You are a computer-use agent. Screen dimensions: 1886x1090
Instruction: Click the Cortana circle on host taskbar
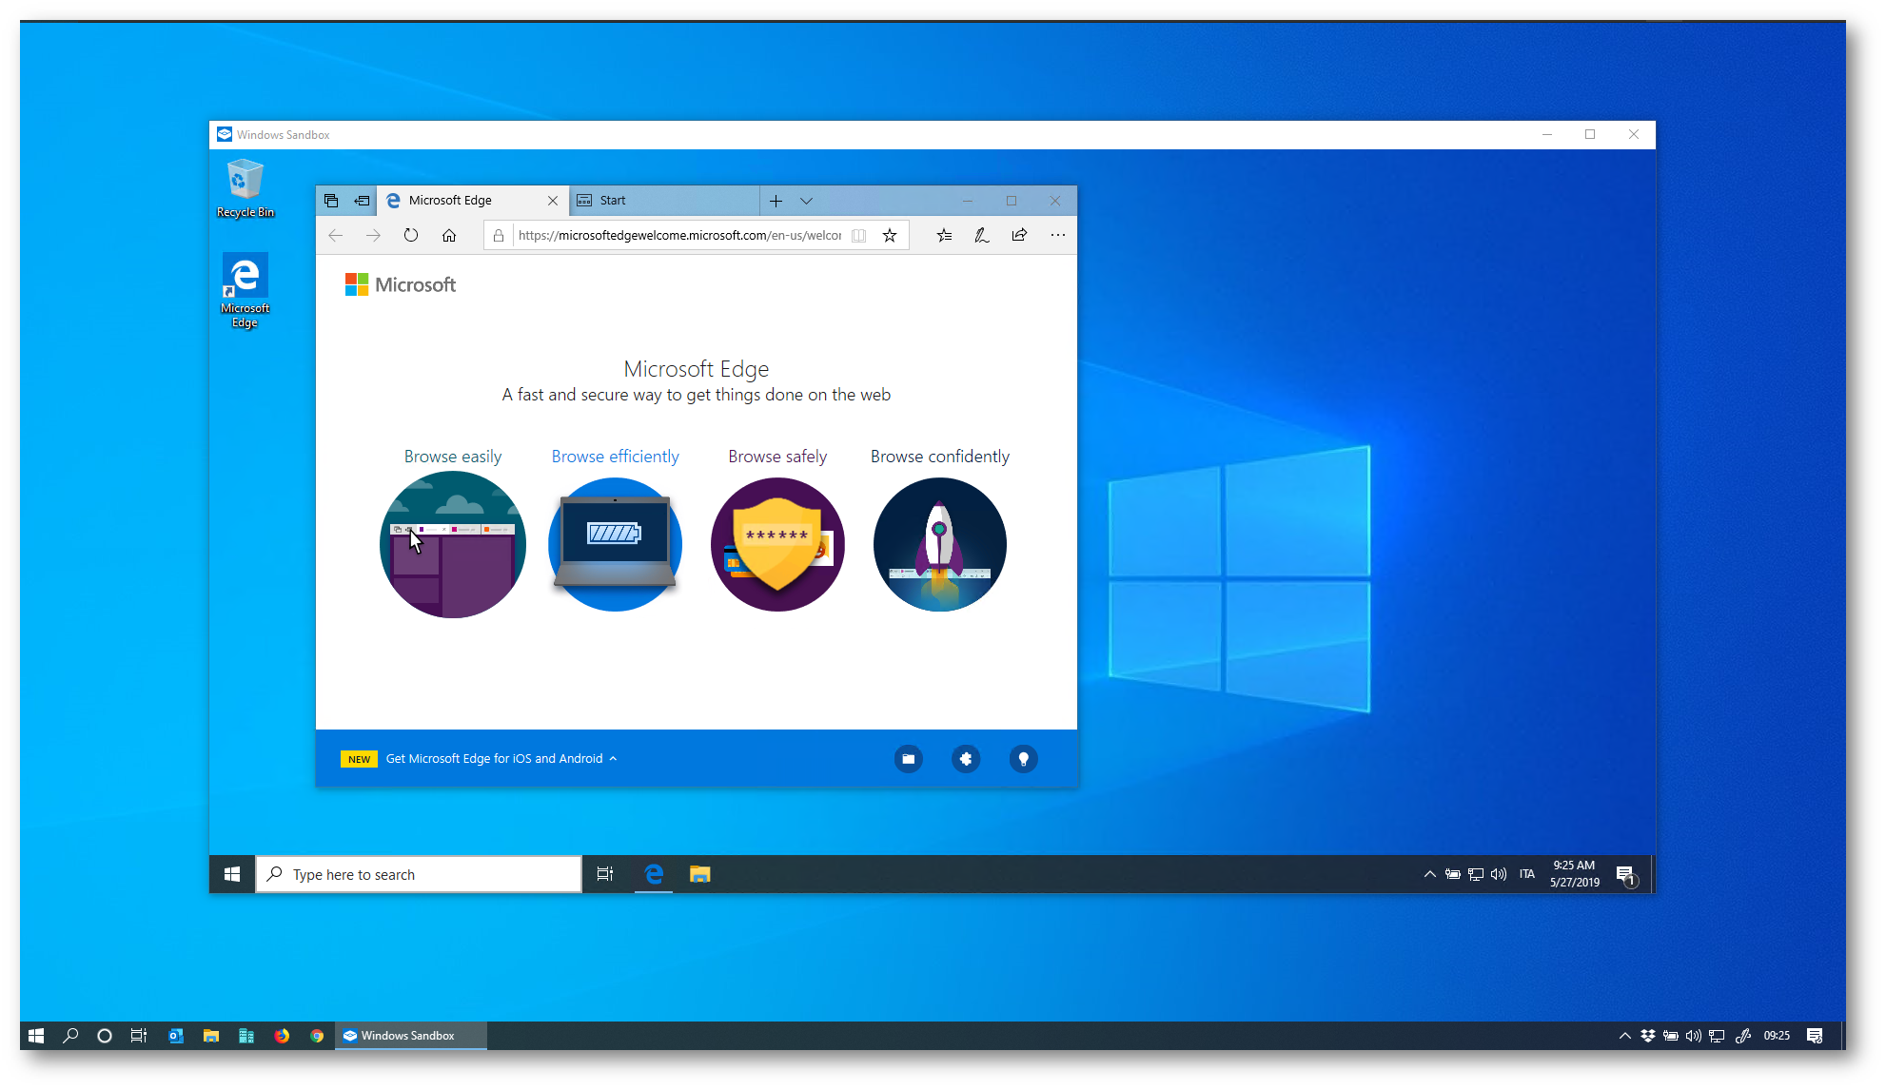pos(105,1036)
